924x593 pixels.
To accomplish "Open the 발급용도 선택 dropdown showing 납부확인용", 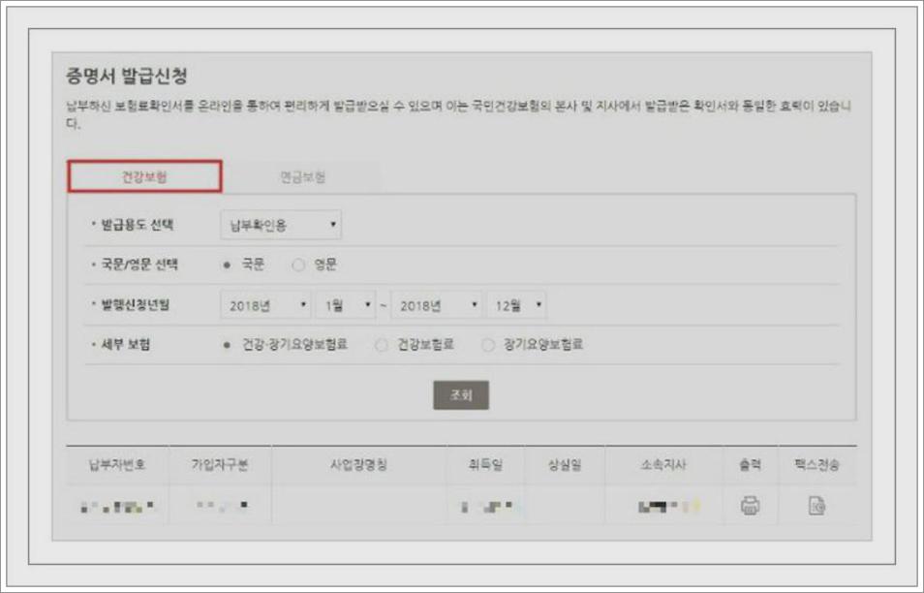I will pos(279,225).
